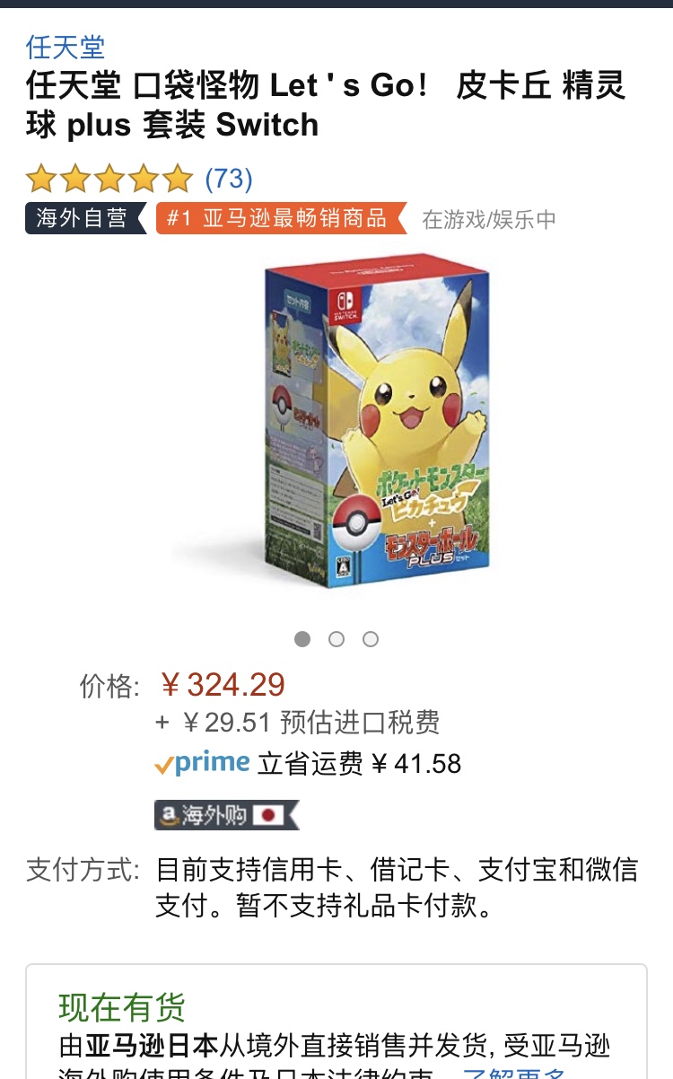Viewport: 673px width, 1079px height.
Task: Tap the Prime logo with checkmark
Action: click(x=202, y=764)
